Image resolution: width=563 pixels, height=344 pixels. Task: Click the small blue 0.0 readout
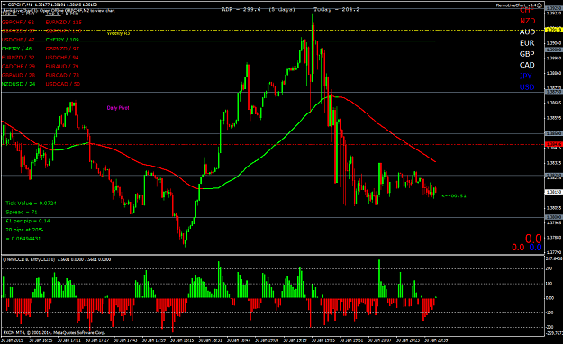coord(535,247)
